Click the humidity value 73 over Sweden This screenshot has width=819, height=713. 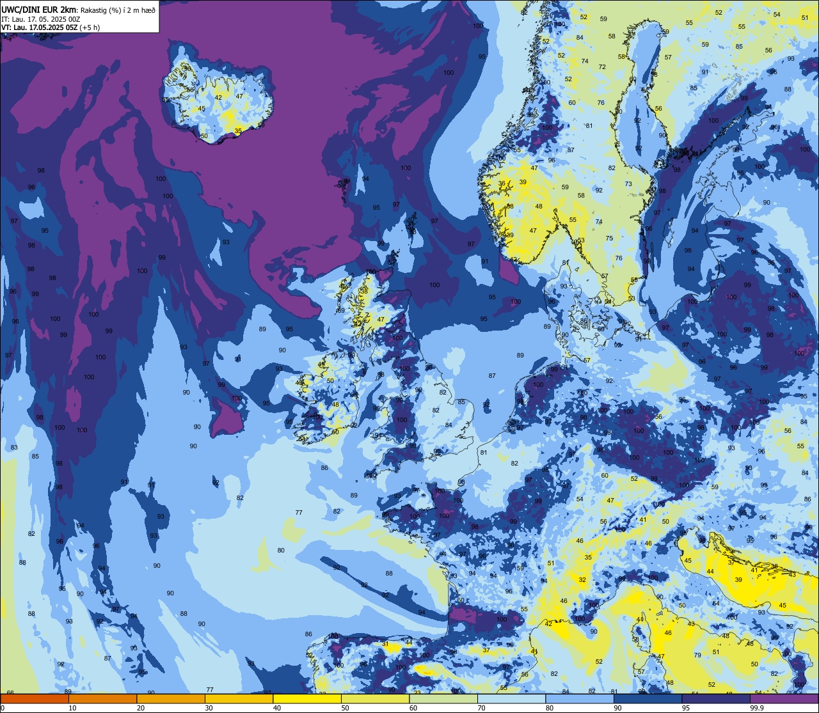[628, 184]
